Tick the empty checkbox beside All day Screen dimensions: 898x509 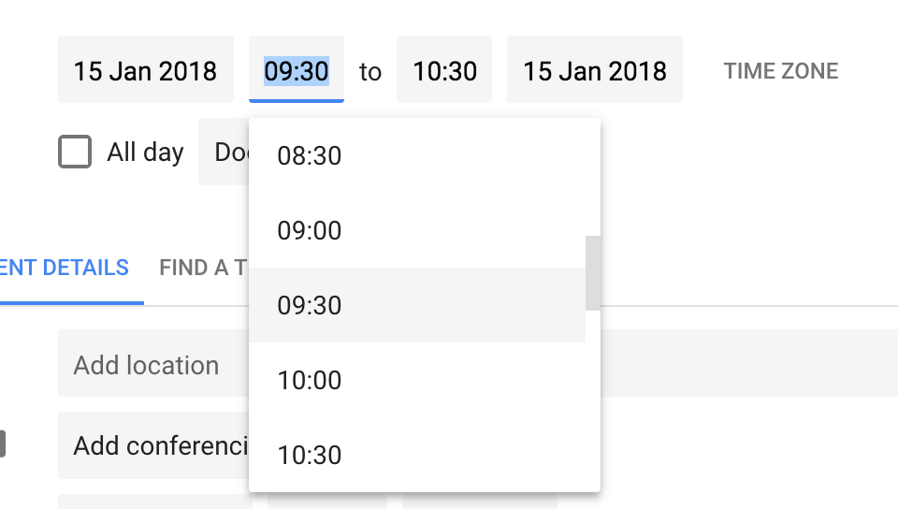[75, 152]
